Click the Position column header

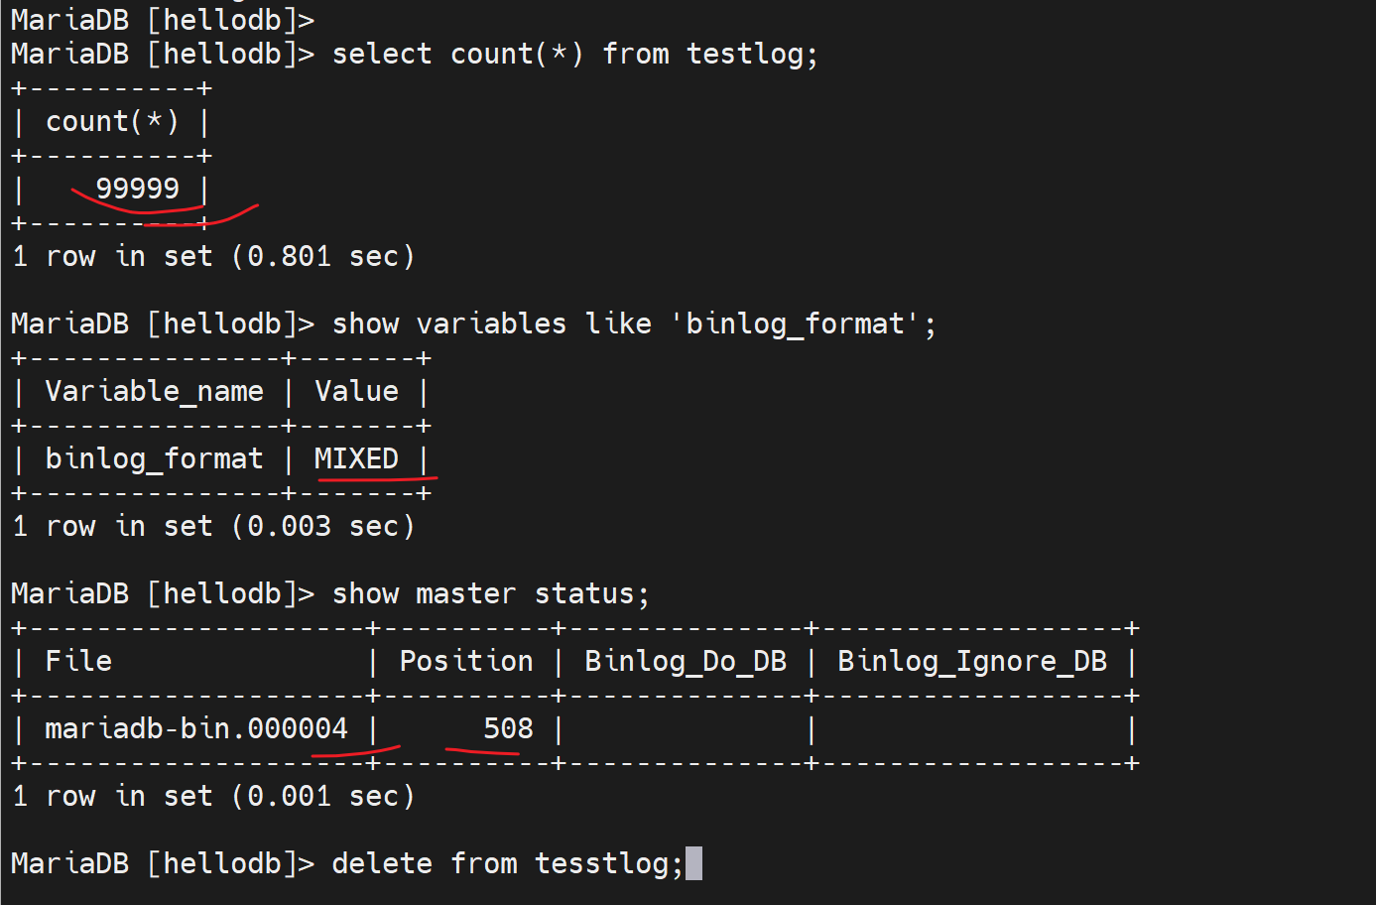click(465, 661)
